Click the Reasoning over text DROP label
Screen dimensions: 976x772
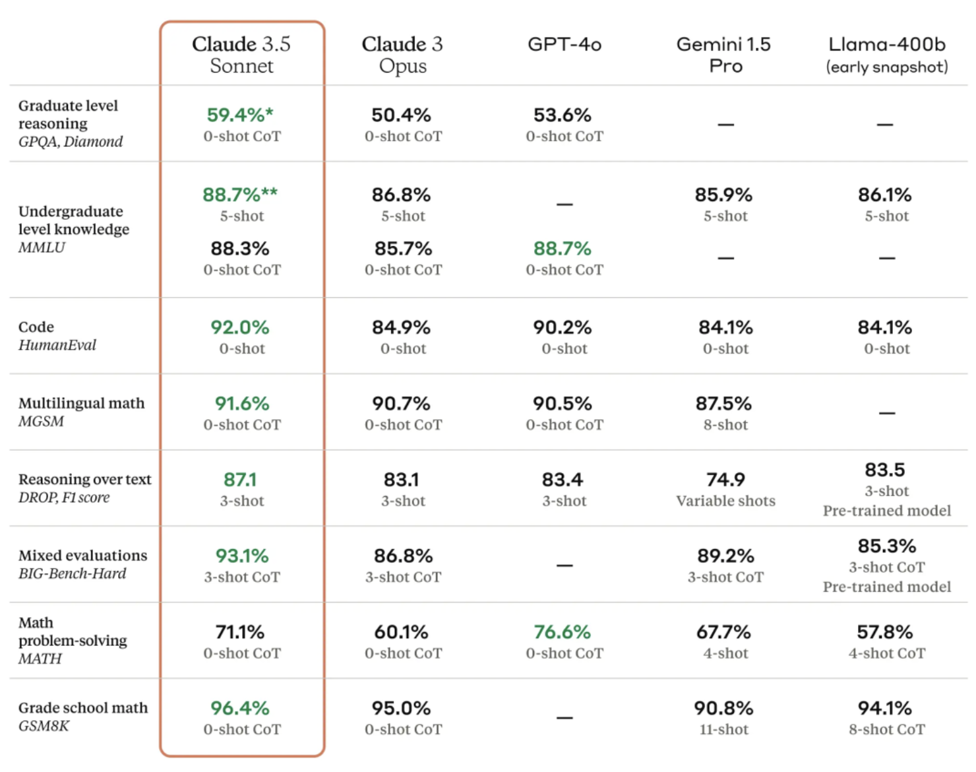[x=84, y=488]
